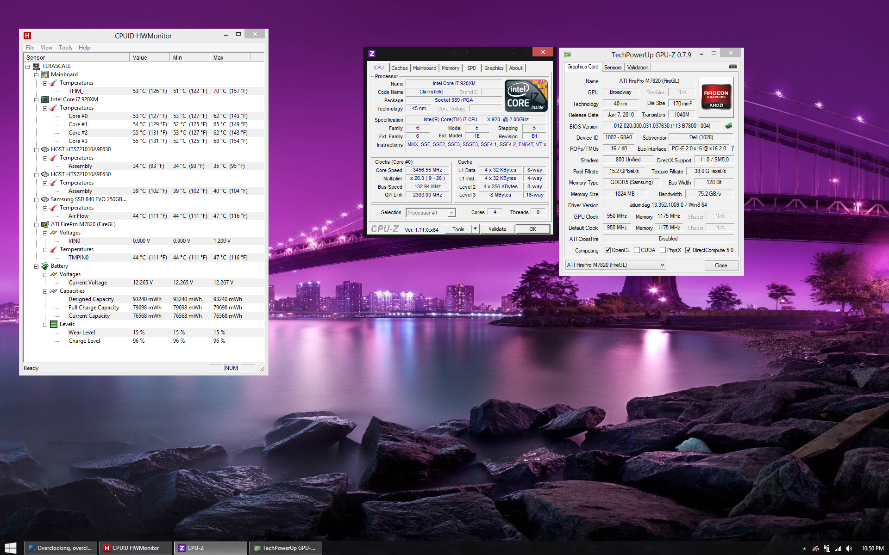Open the HWMonitor Help menu
The image size is (889, 555).
[84, 48]
